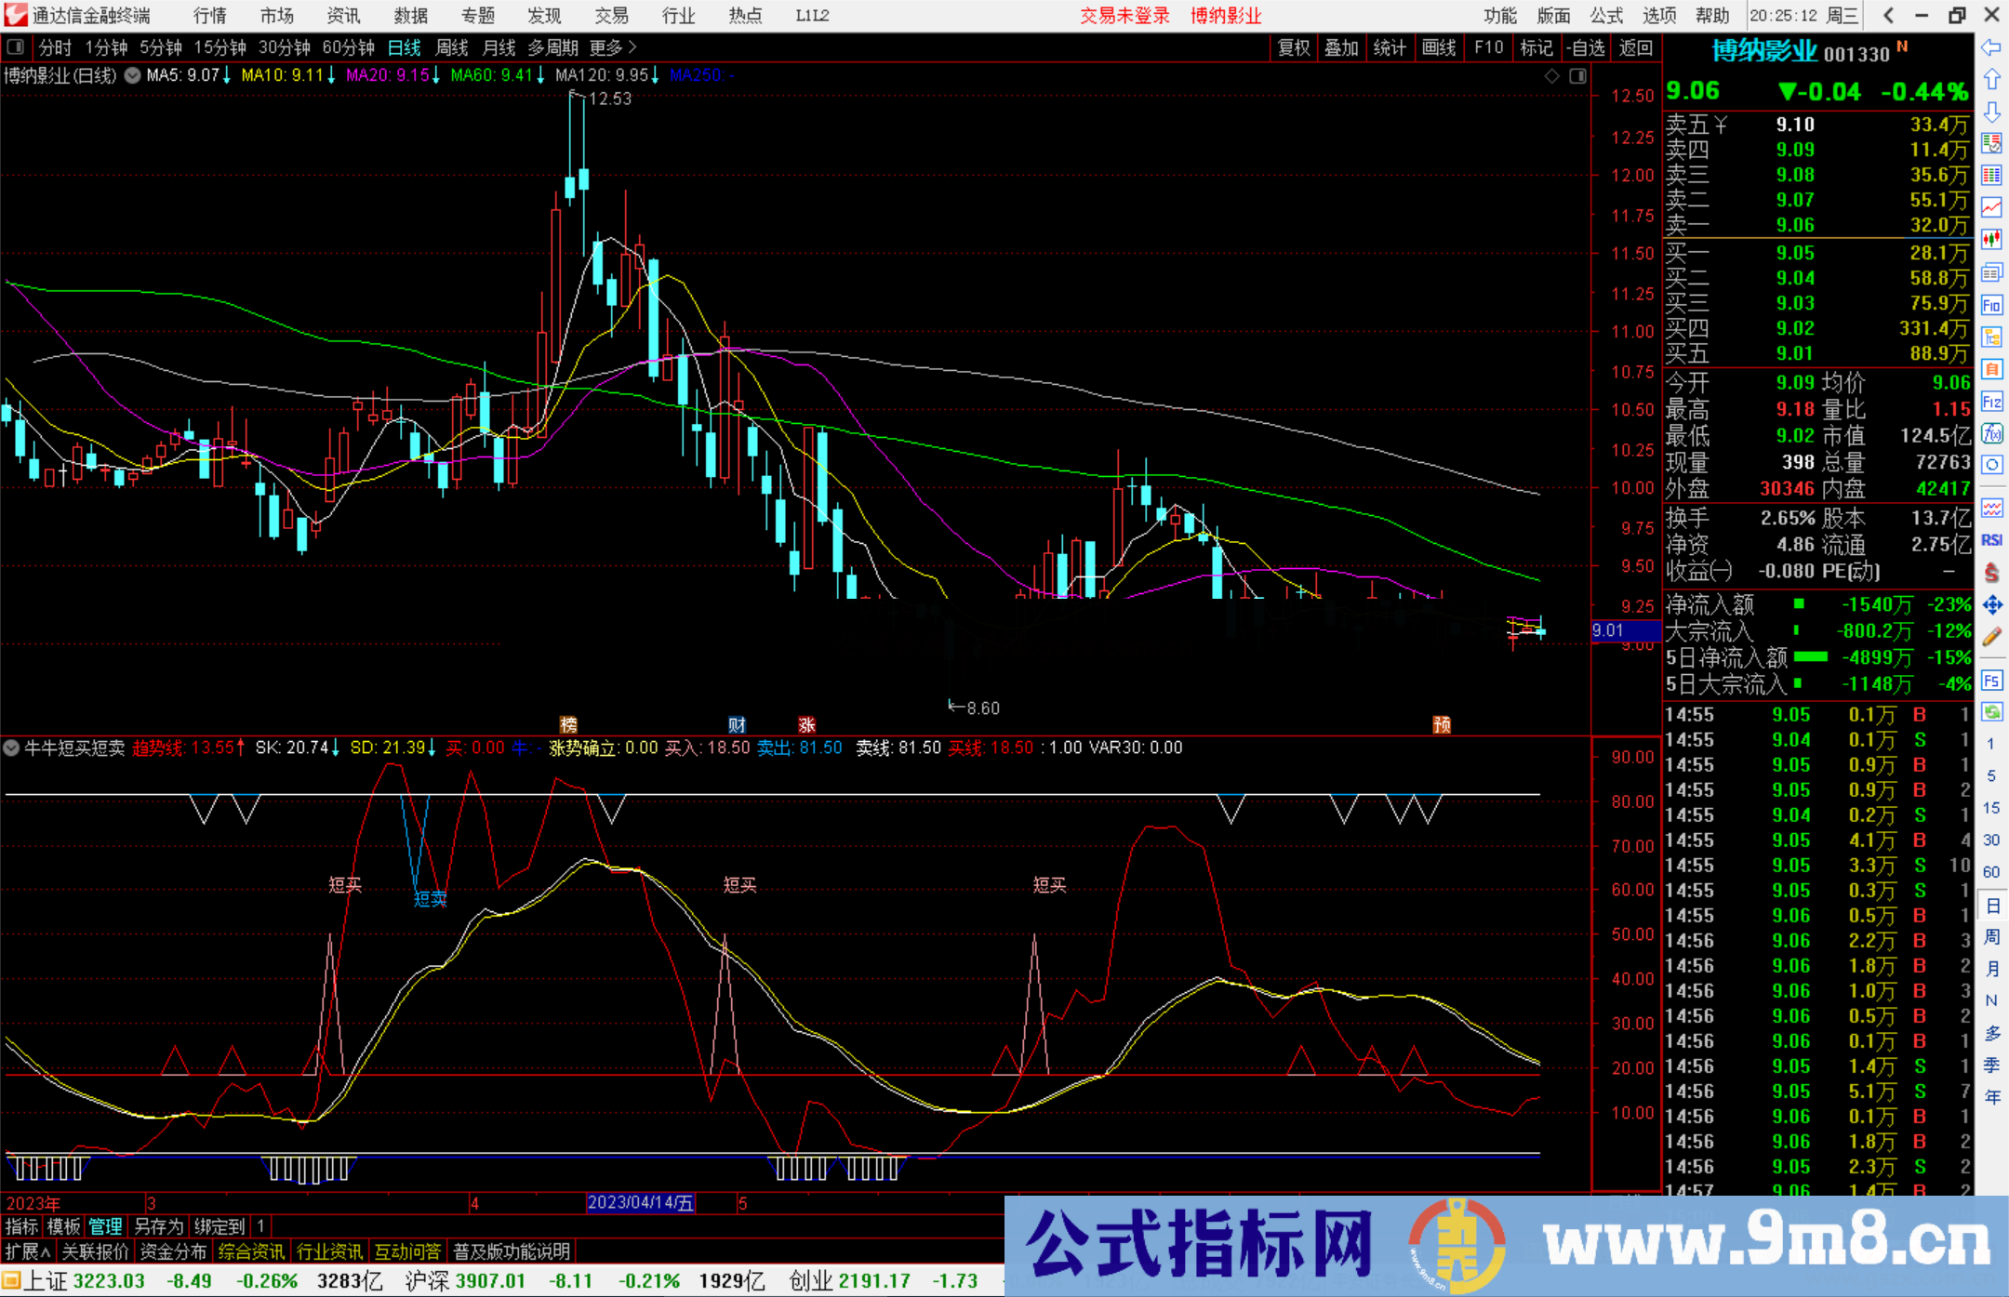2009x1297 pixels.
Task: Expand the 扩展 panel at bottom left
Action: (27, 1251)
